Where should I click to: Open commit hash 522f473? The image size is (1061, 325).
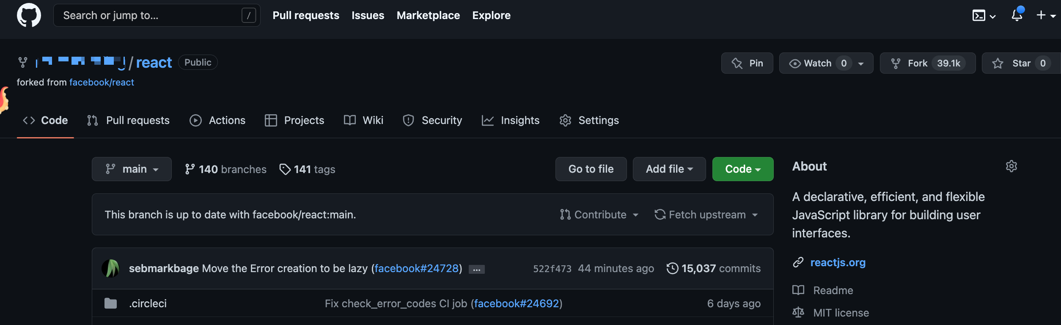pyautogui.click(x=552, y=269)
